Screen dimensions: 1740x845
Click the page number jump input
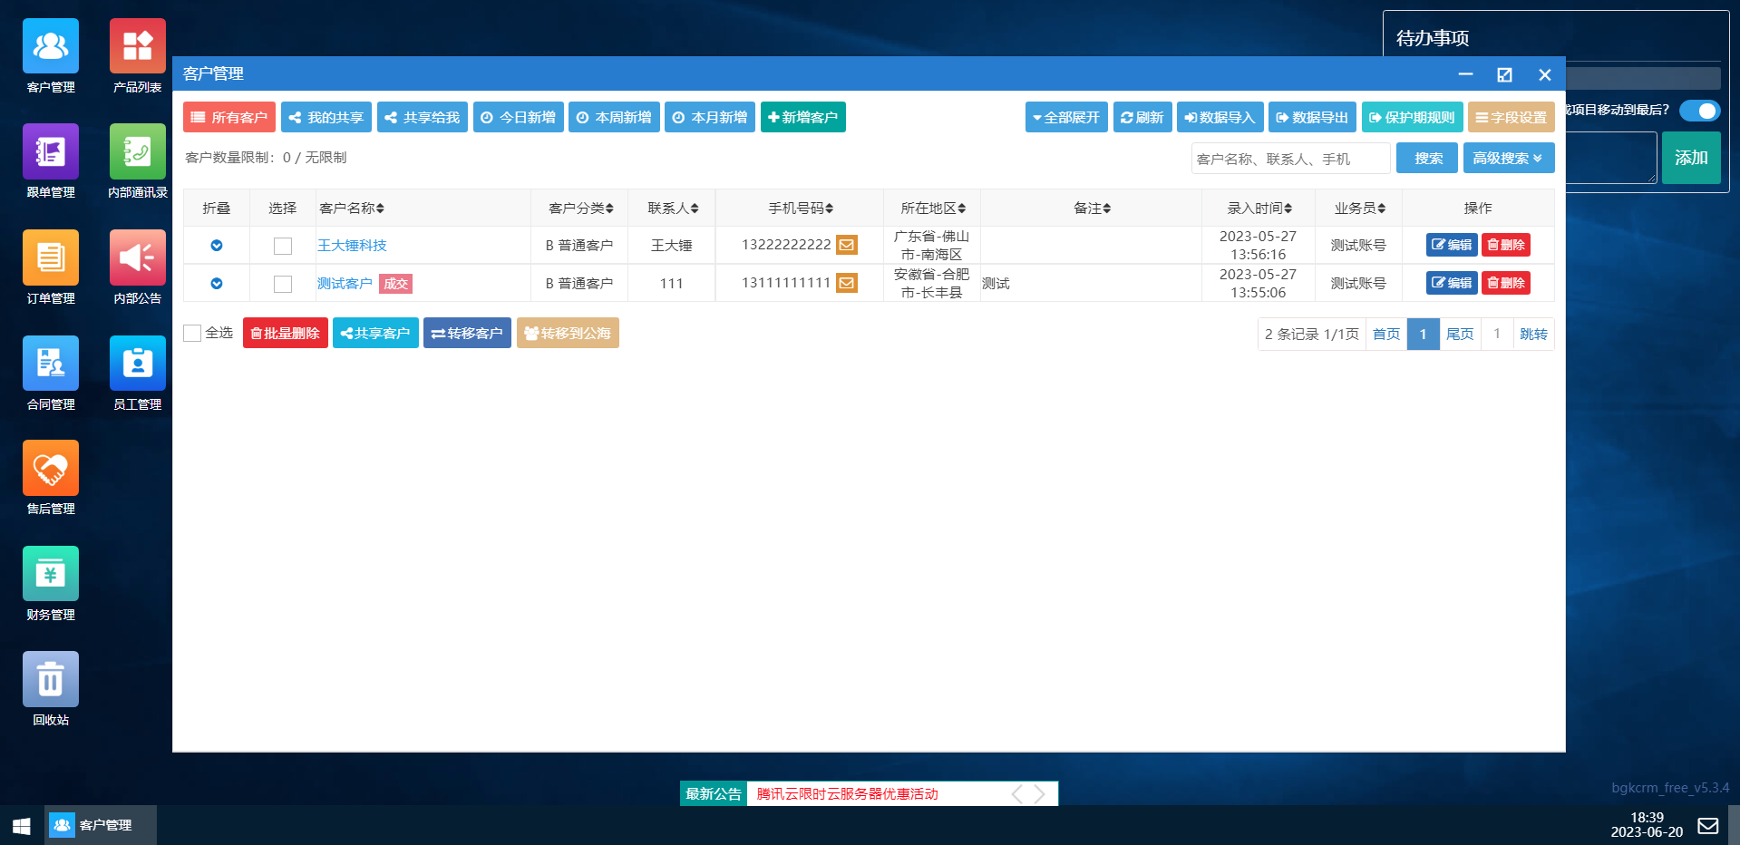pos(1497,334)
